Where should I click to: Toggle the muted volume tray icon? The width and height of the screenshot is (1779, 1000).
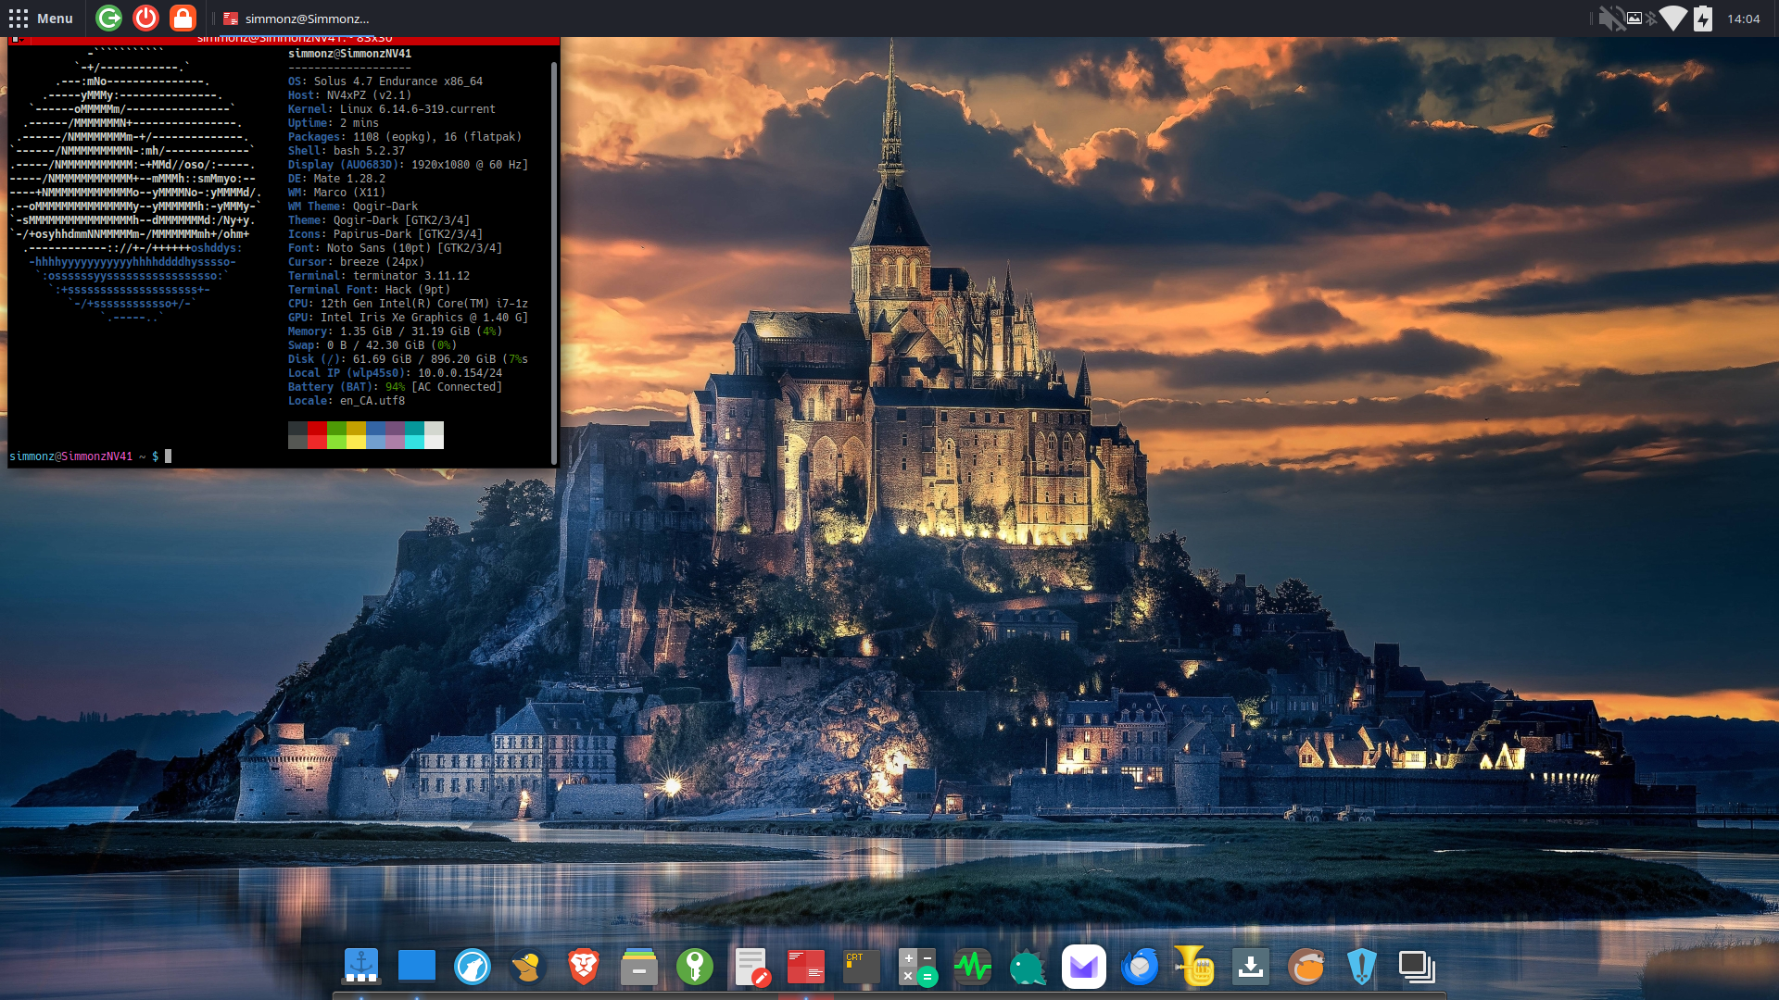pyautogui.click(x=1611, y=19)
